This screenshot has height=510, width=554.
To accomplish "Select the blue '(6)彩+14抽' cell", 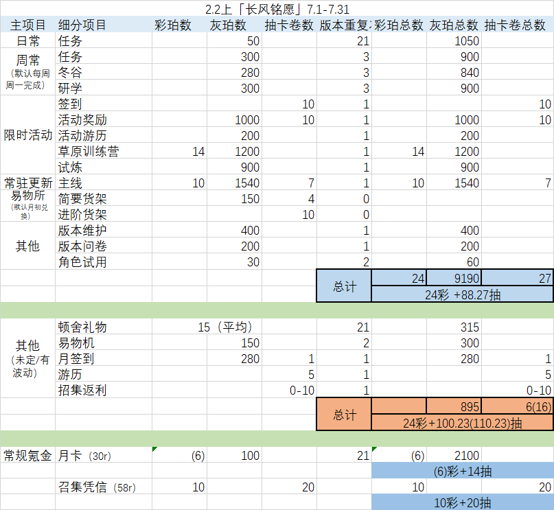I will pos(463,471).
